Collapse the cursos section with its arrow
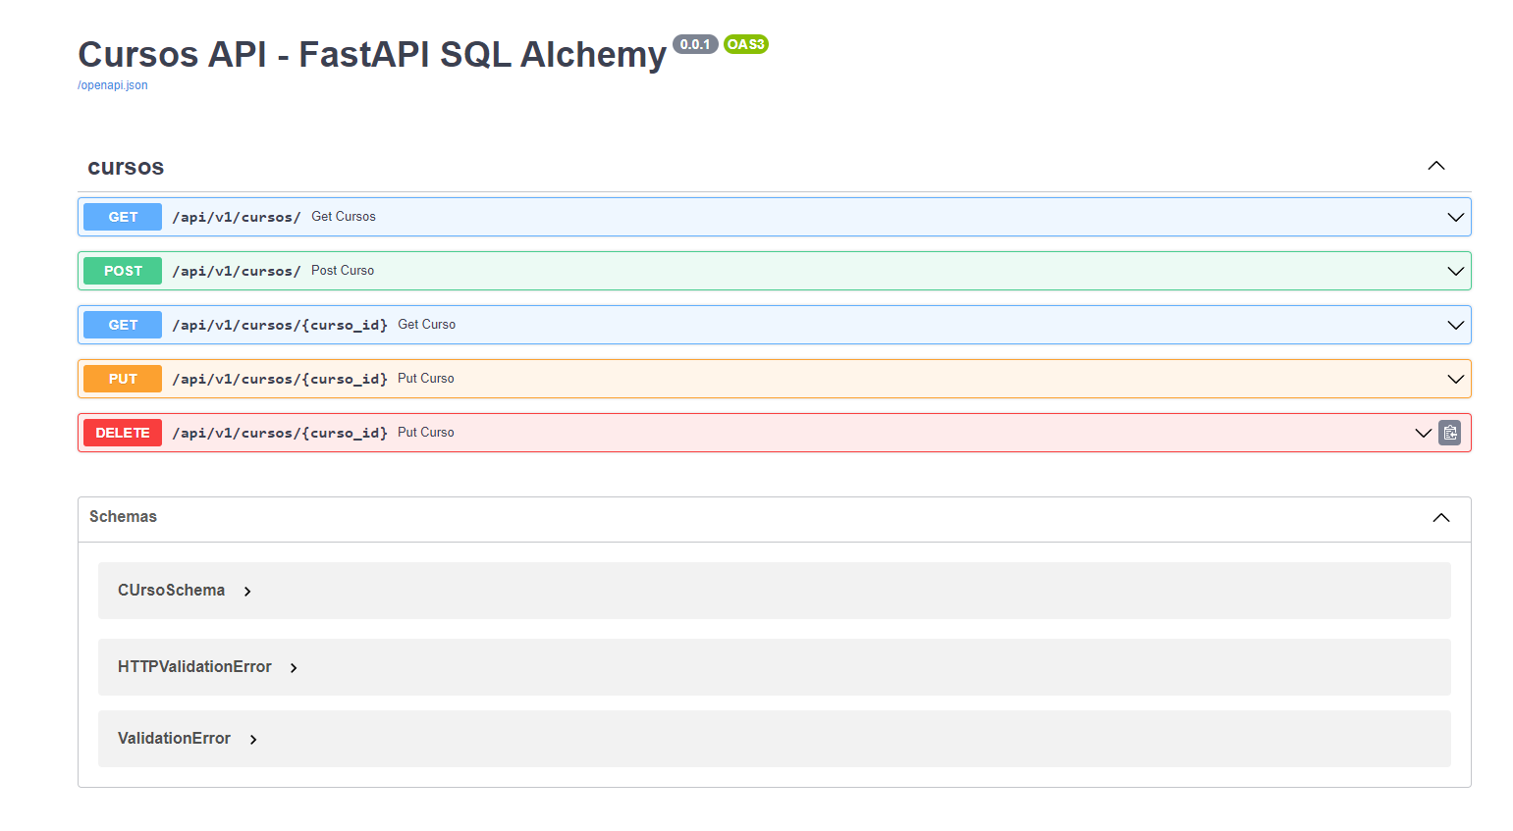Viewport: 1513px width, 831px height. pyautogui.click(x=1436, y=166)
